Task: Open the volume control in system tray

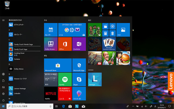Action: (x=146, y=106)
